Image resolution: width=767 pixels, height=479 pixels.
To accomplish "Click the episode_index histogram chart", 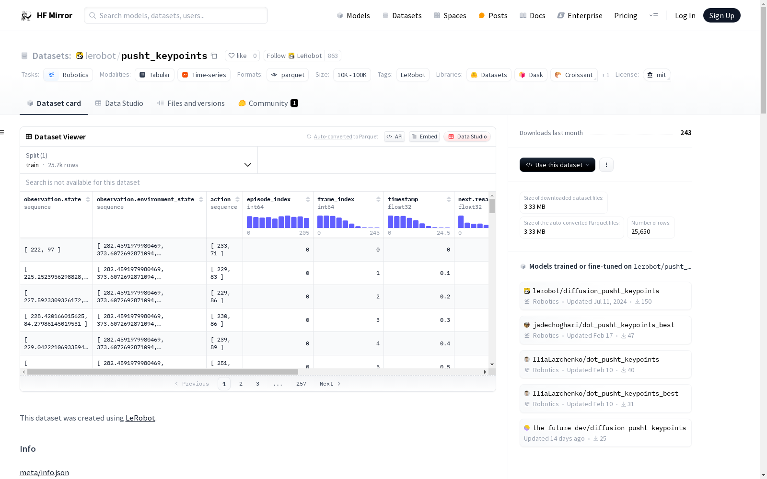I will 278,222.
